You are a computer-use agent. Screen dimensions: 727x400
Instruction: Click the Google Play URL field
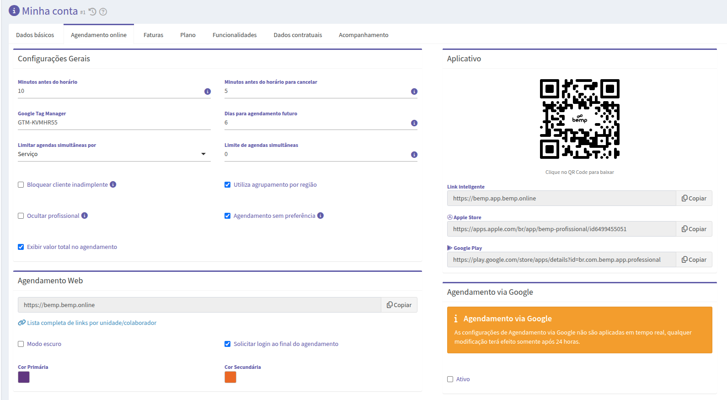click(x=561, y=259)
